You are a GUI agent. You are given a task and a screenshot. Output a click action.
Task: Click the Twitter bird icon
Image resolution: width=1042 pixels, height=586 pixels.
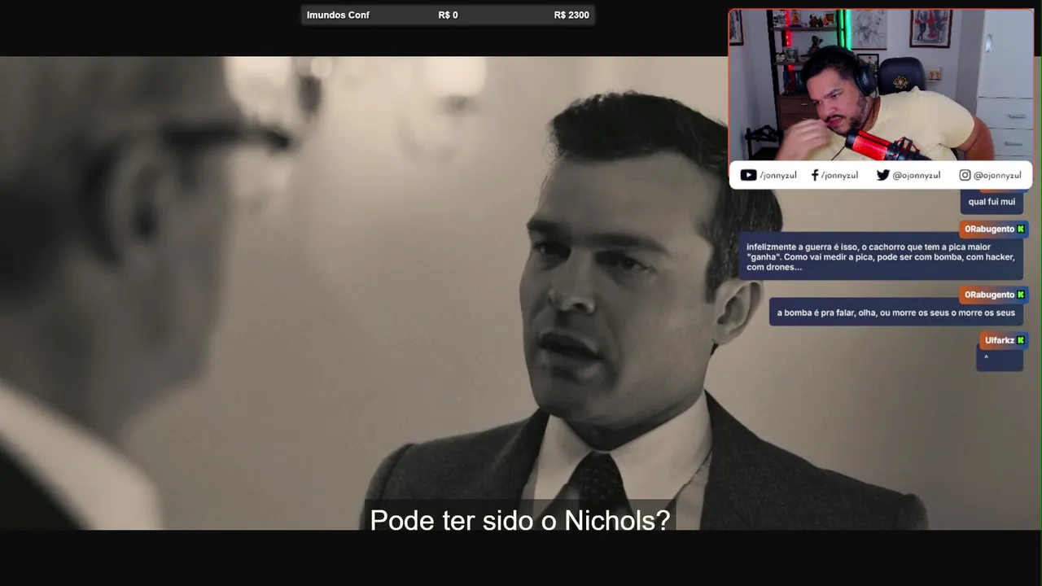[x=882, y=175]
